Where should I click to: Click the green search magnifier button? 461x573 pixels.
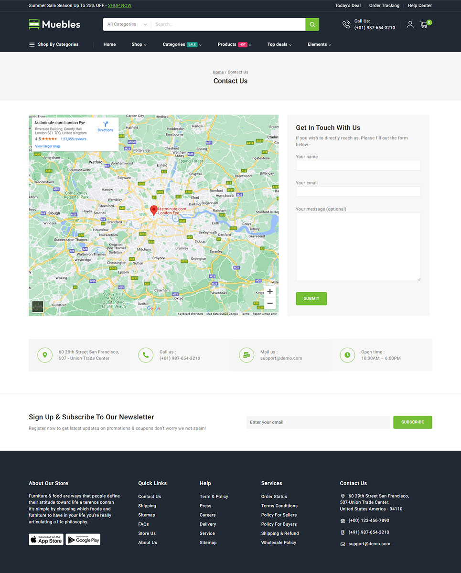312,24
